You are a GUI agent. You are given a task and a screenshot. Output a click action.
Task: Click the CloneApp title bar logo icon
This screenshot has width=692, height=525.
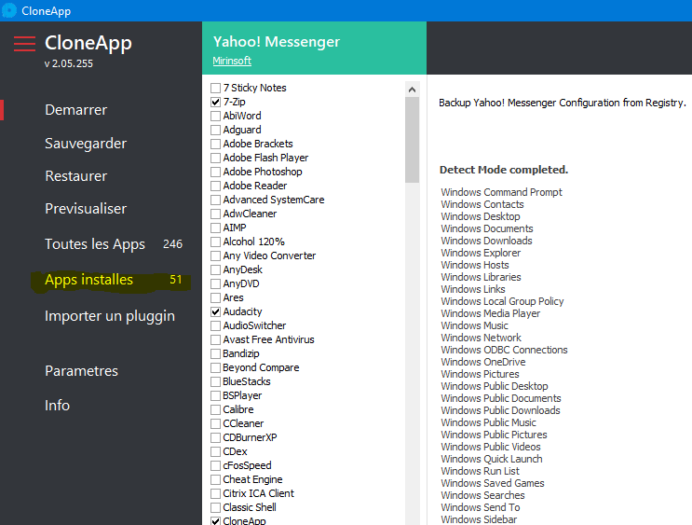pyautogui.click(x=9, y=10)
